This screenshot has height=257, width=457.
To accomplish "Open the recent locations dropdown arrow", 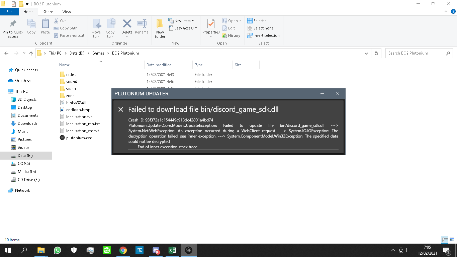I will click(x=24, y=53).
